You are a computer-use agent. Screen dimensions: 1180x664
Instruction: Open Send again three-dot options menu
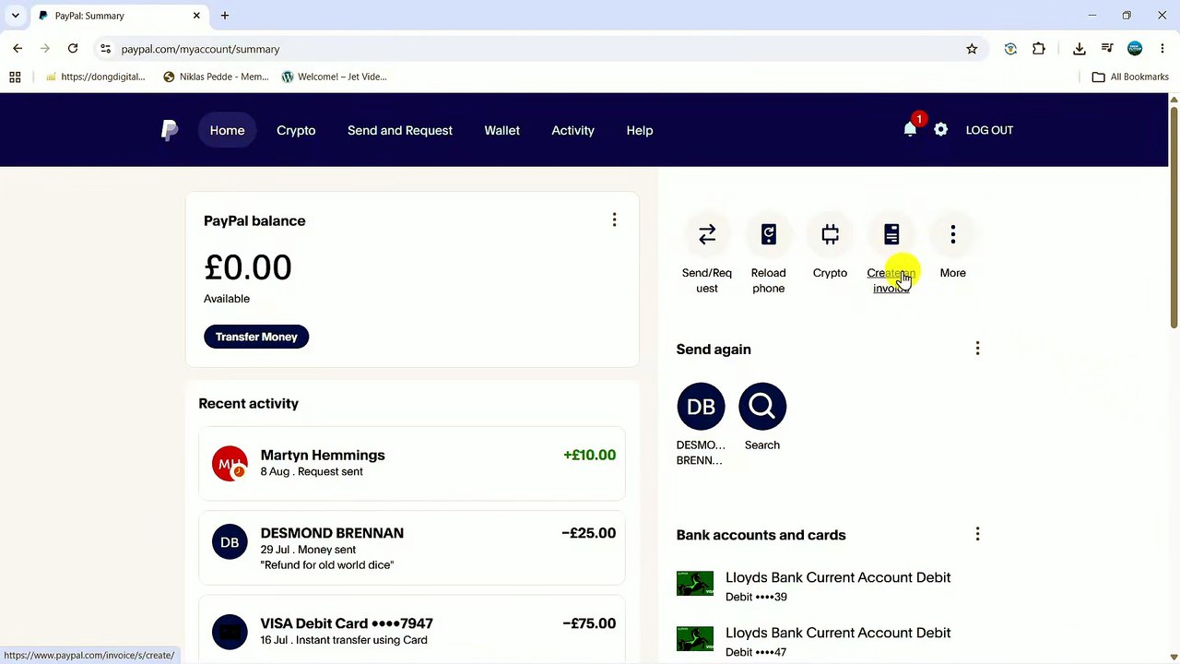977,349
